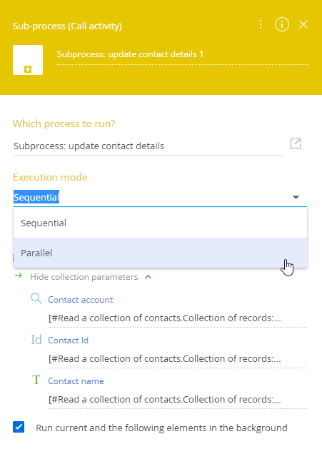Click the Id icon beside Contact Id

36,340
